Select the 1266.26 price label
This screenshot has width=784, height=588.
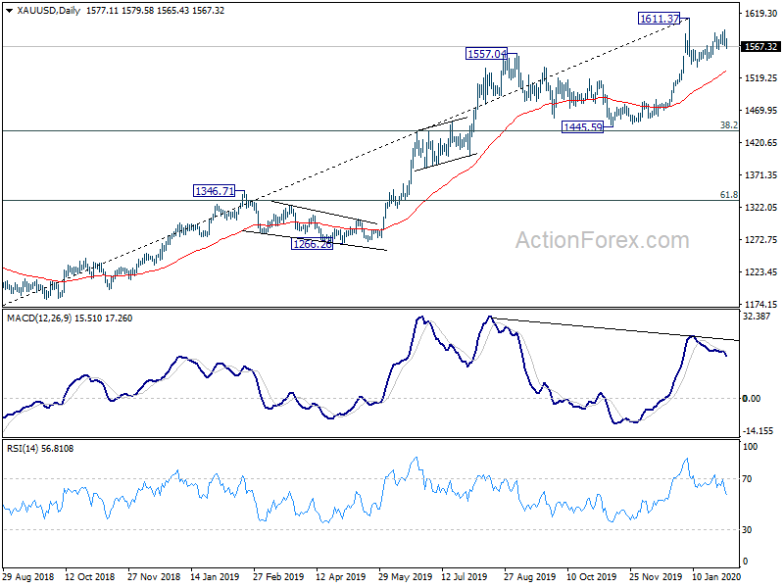[312, 244]
